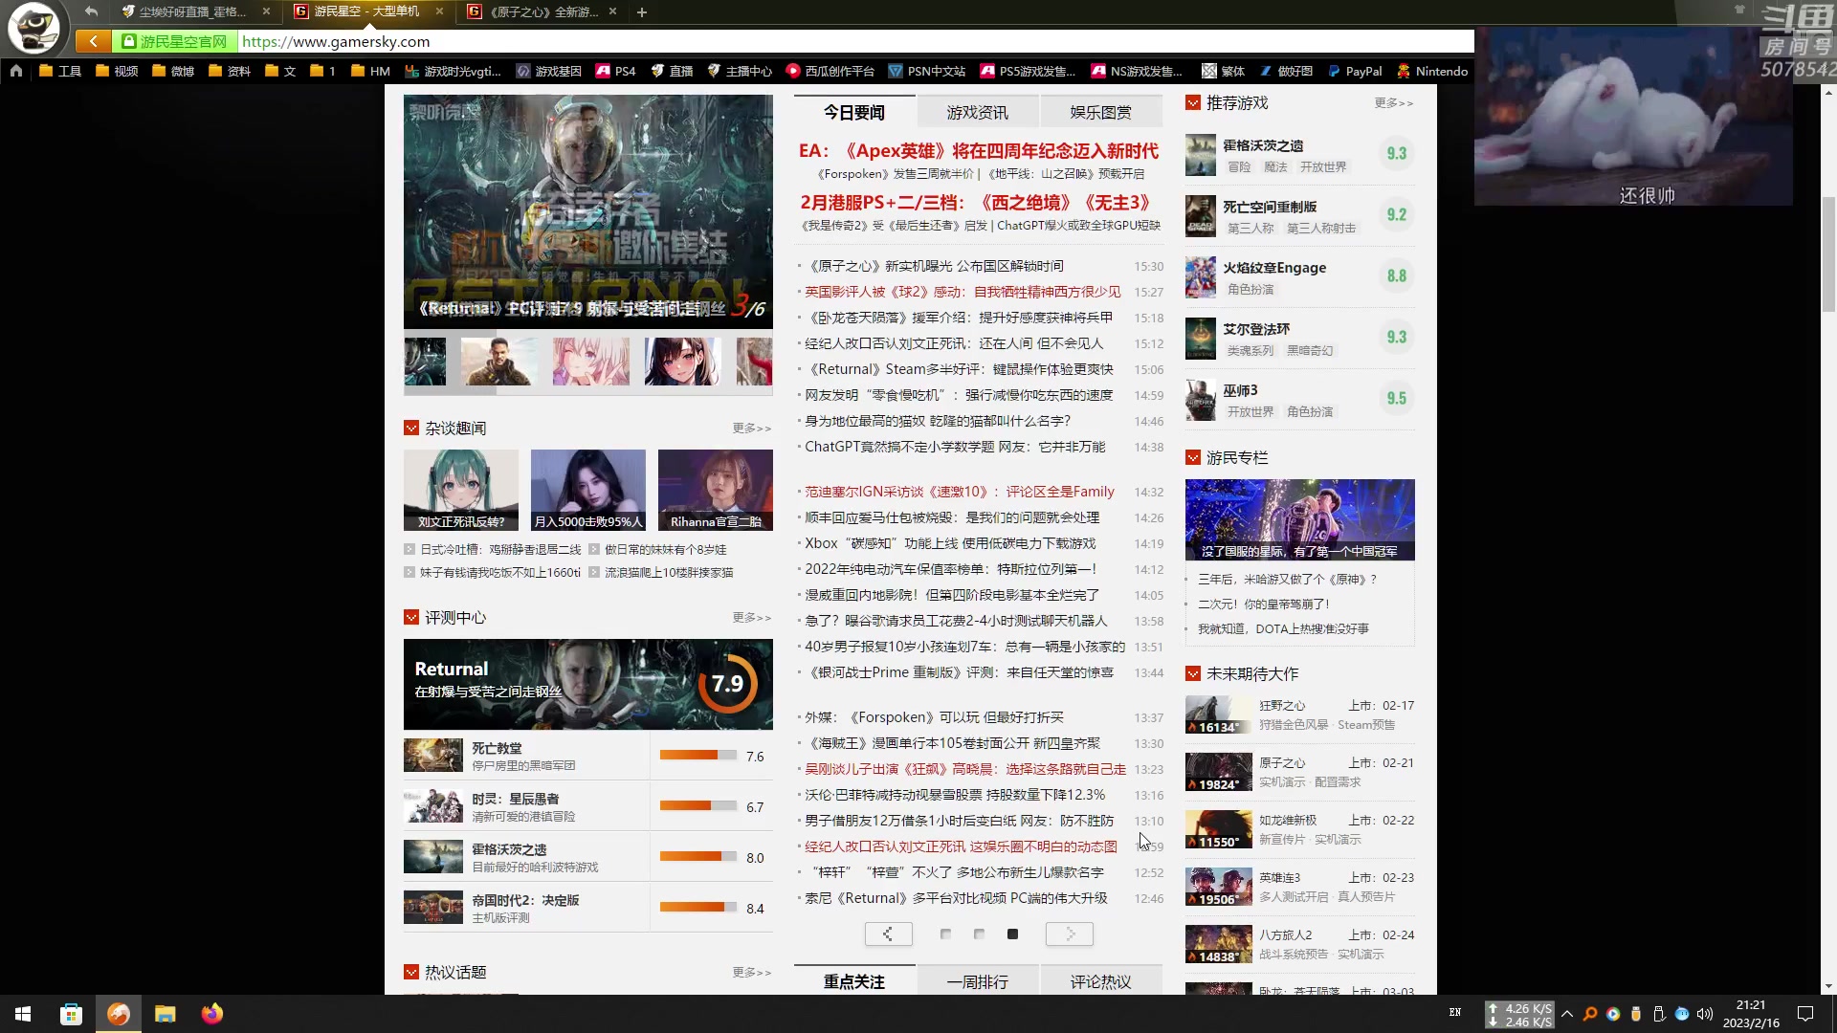Go to previous news page arrow
The width and height of the screenshot is (1837, 1033).
pos(888,934)
